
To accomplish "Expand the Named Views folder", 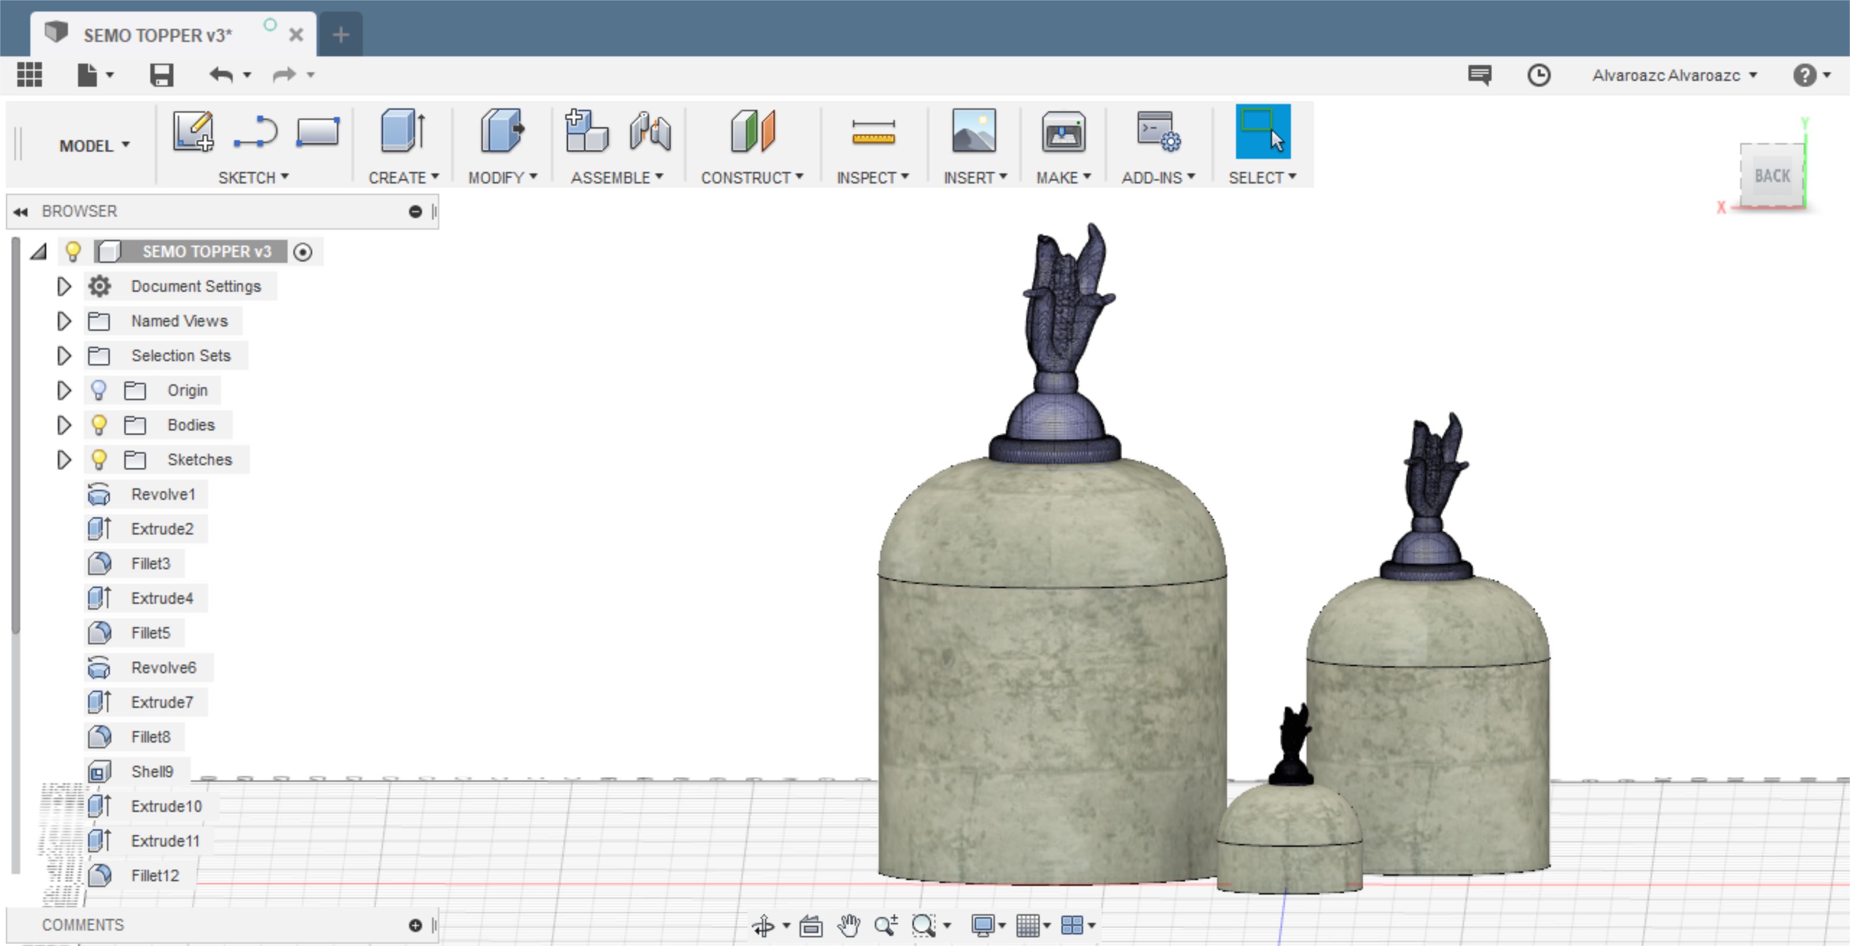I will [64, 321].
